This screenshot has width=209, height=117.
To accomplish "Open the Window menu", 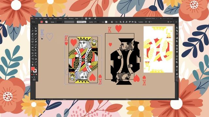I will click(x=71, y=19).
